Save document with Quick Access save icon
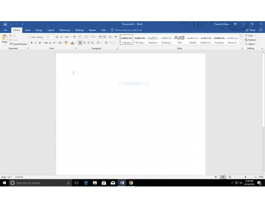 [5, 24]
